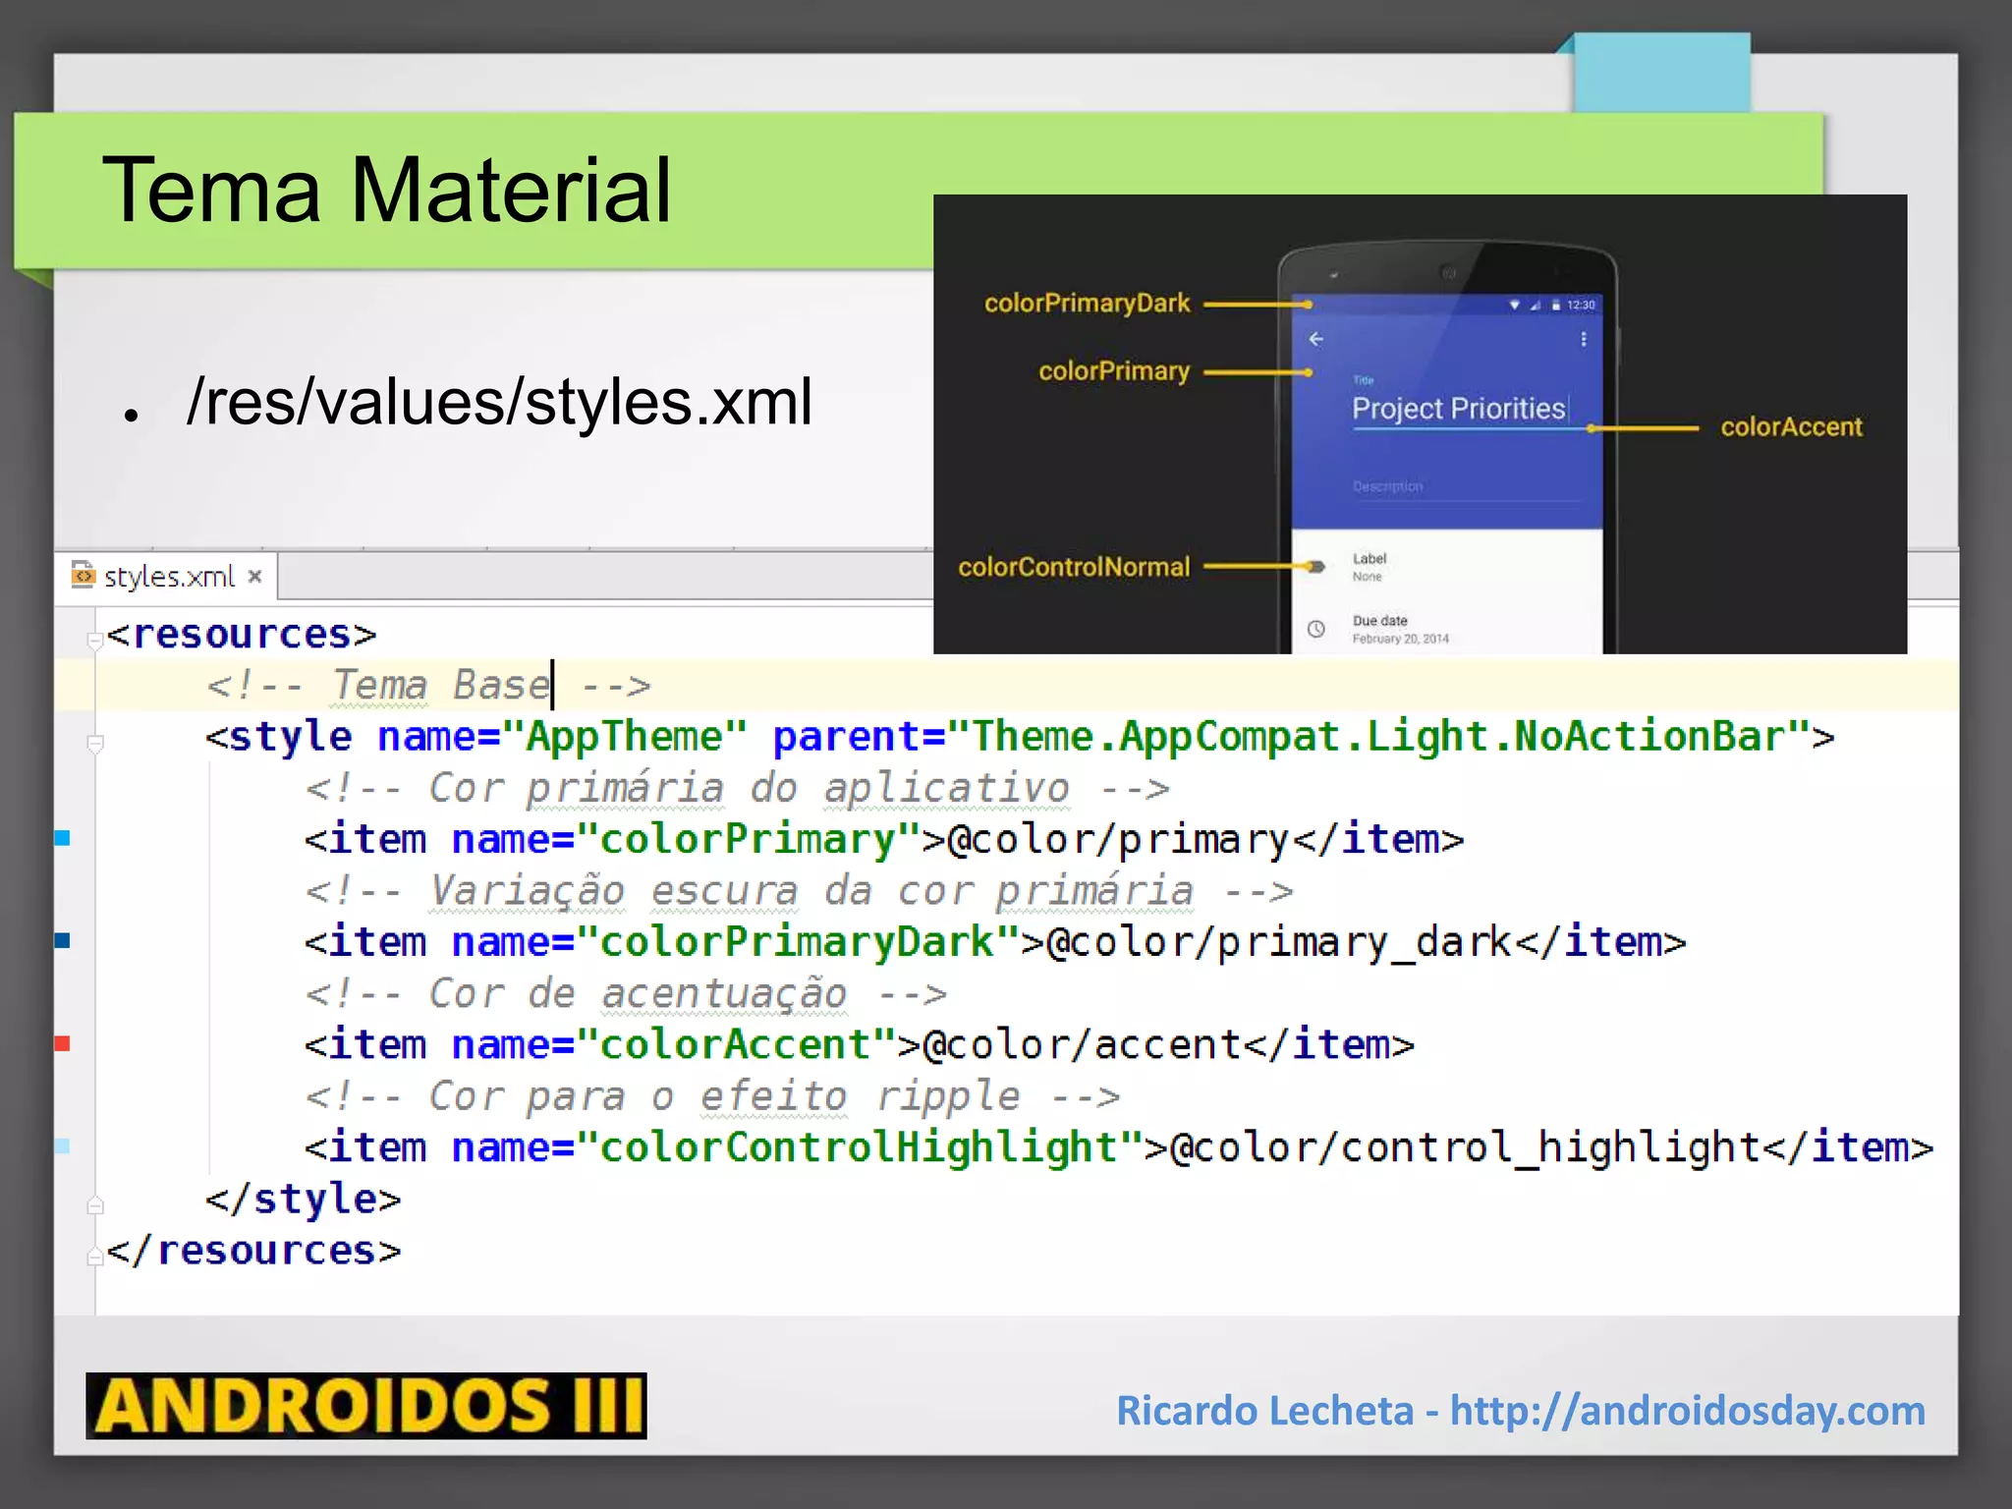
Task: Click the due date clock icon
Action: tap(1316, 629)
